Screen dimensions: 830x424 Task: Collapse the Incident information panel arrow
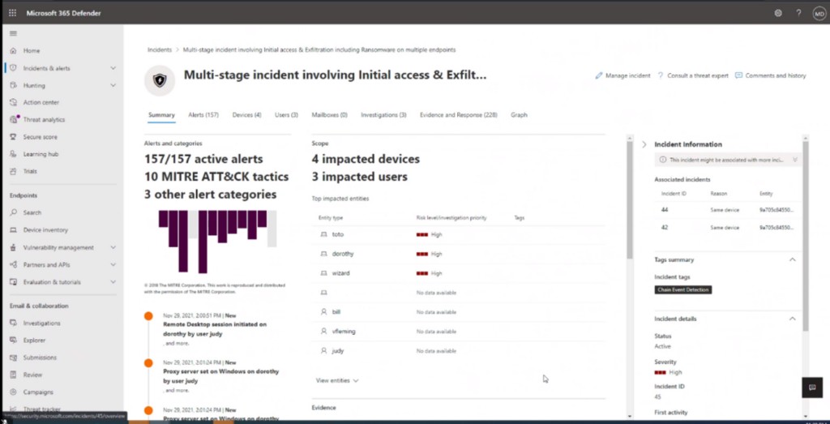coord(644,144)
